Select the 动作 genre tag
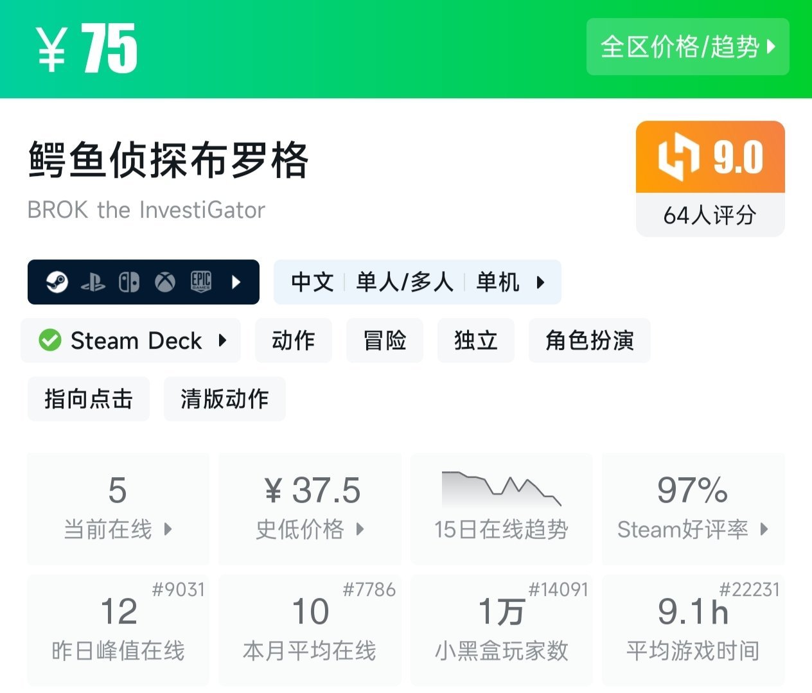The height and width of the screenshot is (693, 812). click(x=294, y=340)
